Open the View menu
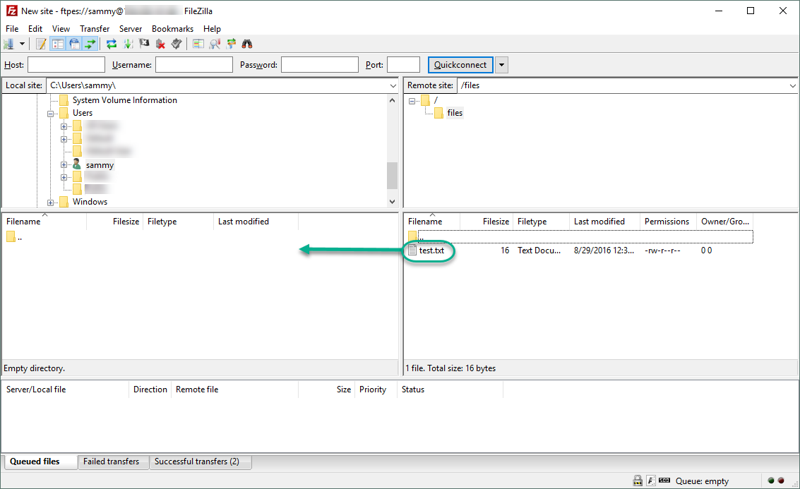This screenshot has width=800, height=489. (x=61, y=28)
